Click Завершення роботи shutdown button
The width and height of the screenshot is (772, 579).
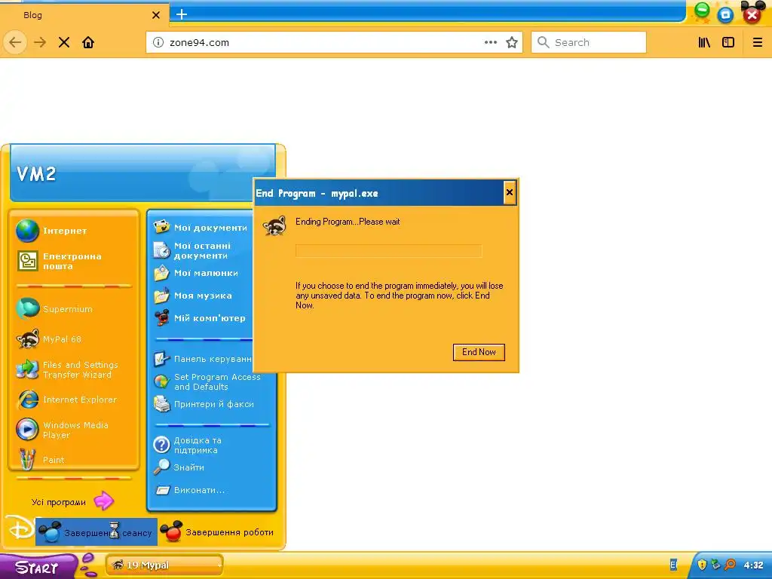point(217,532)
